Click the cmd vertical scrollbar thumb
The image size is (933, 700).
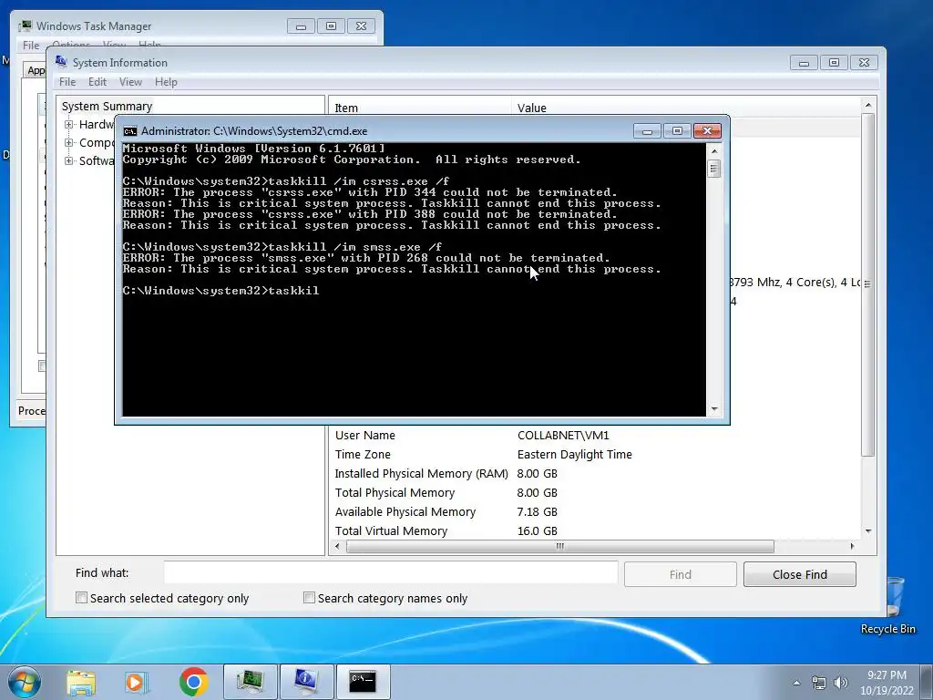(714, 169)
